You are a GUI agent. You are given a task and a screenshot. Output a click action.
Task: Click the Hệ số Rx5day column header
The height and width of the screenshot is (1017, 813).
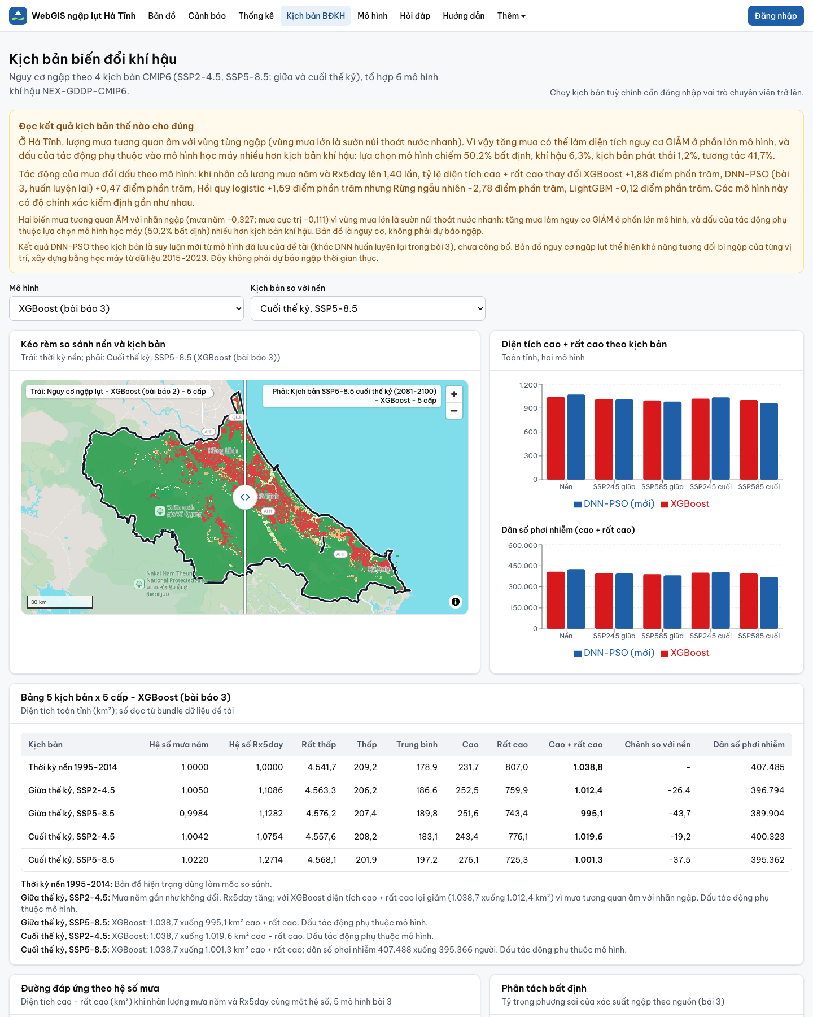click(256, 745)
